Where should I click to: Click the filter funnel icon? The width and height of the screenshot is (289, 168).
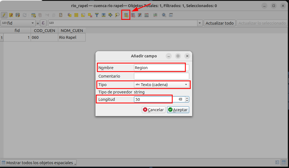click(97, 15)
